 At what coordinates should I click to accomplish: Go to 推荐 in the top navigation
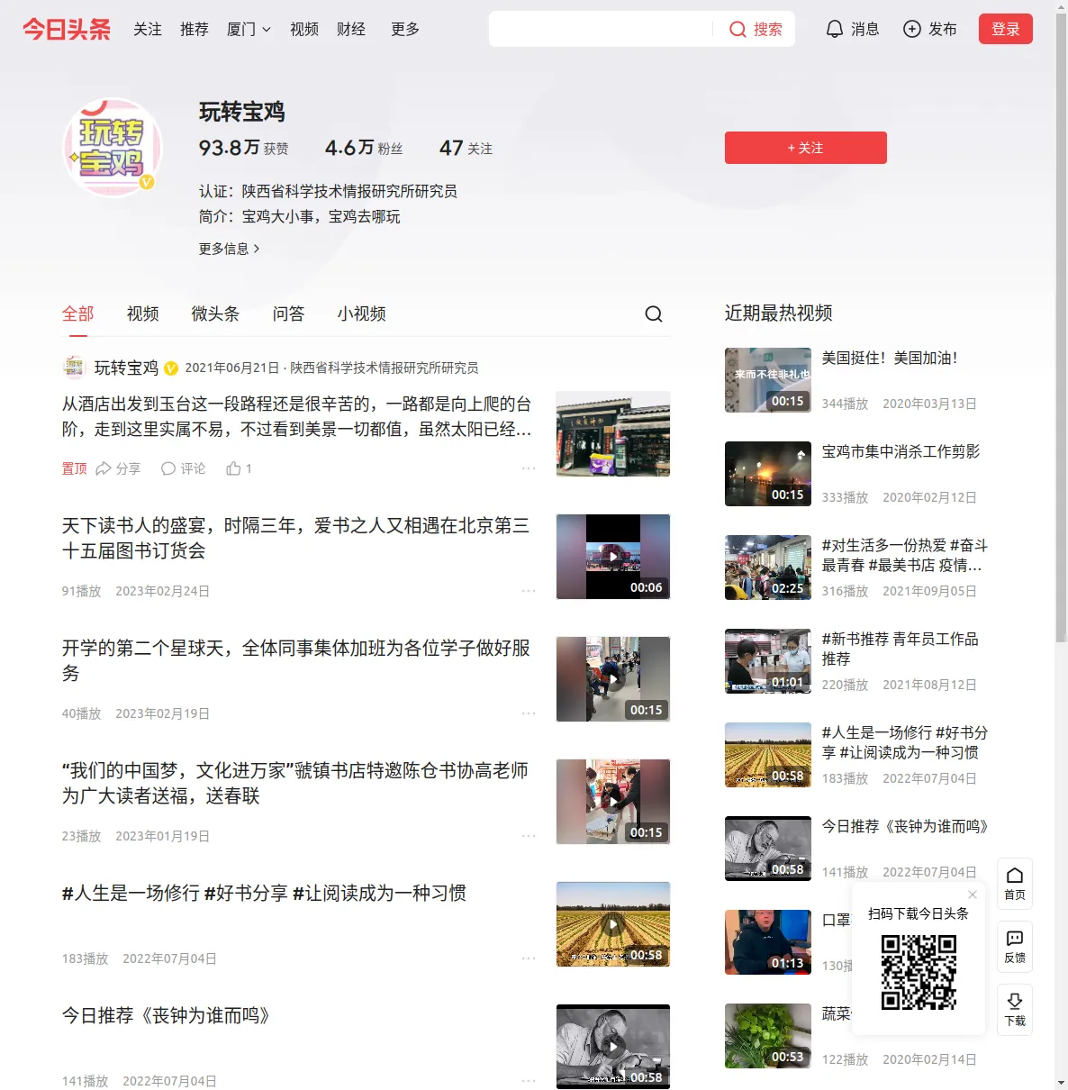(195, 30)
